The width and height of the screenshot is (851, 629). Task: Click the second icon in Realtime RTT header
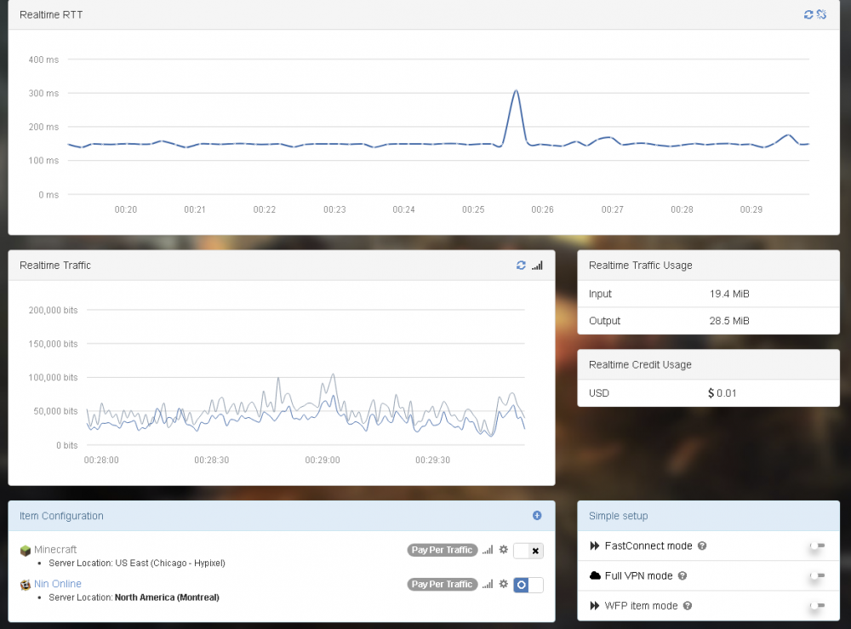coord(821,14)
